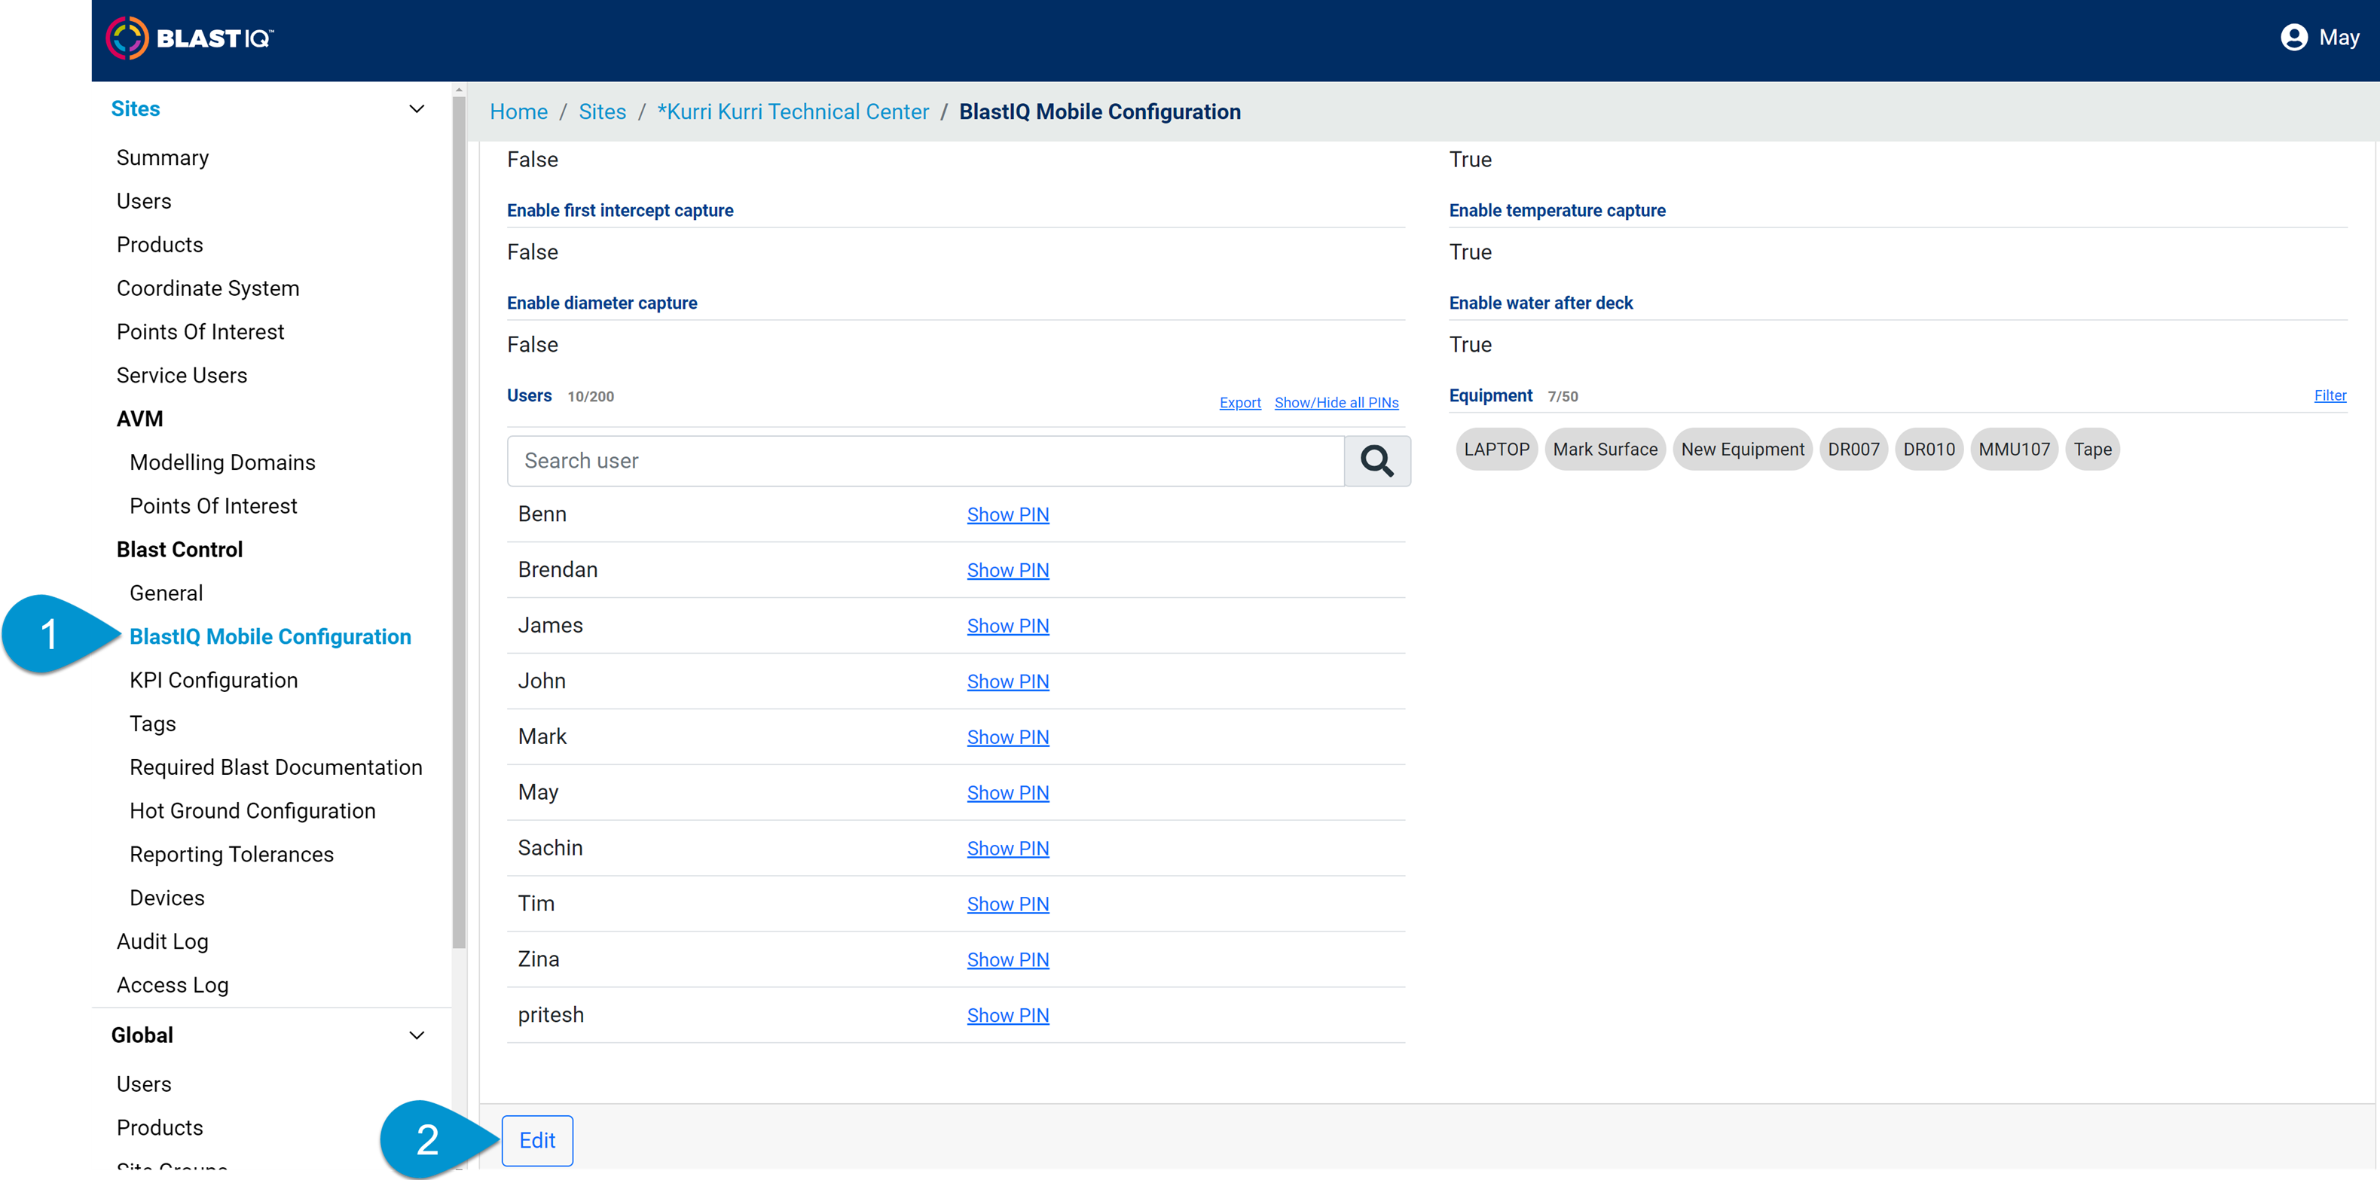The image size is (2380, 1180).
Task: Open the May user account icon
Action: pos(2293,38)
